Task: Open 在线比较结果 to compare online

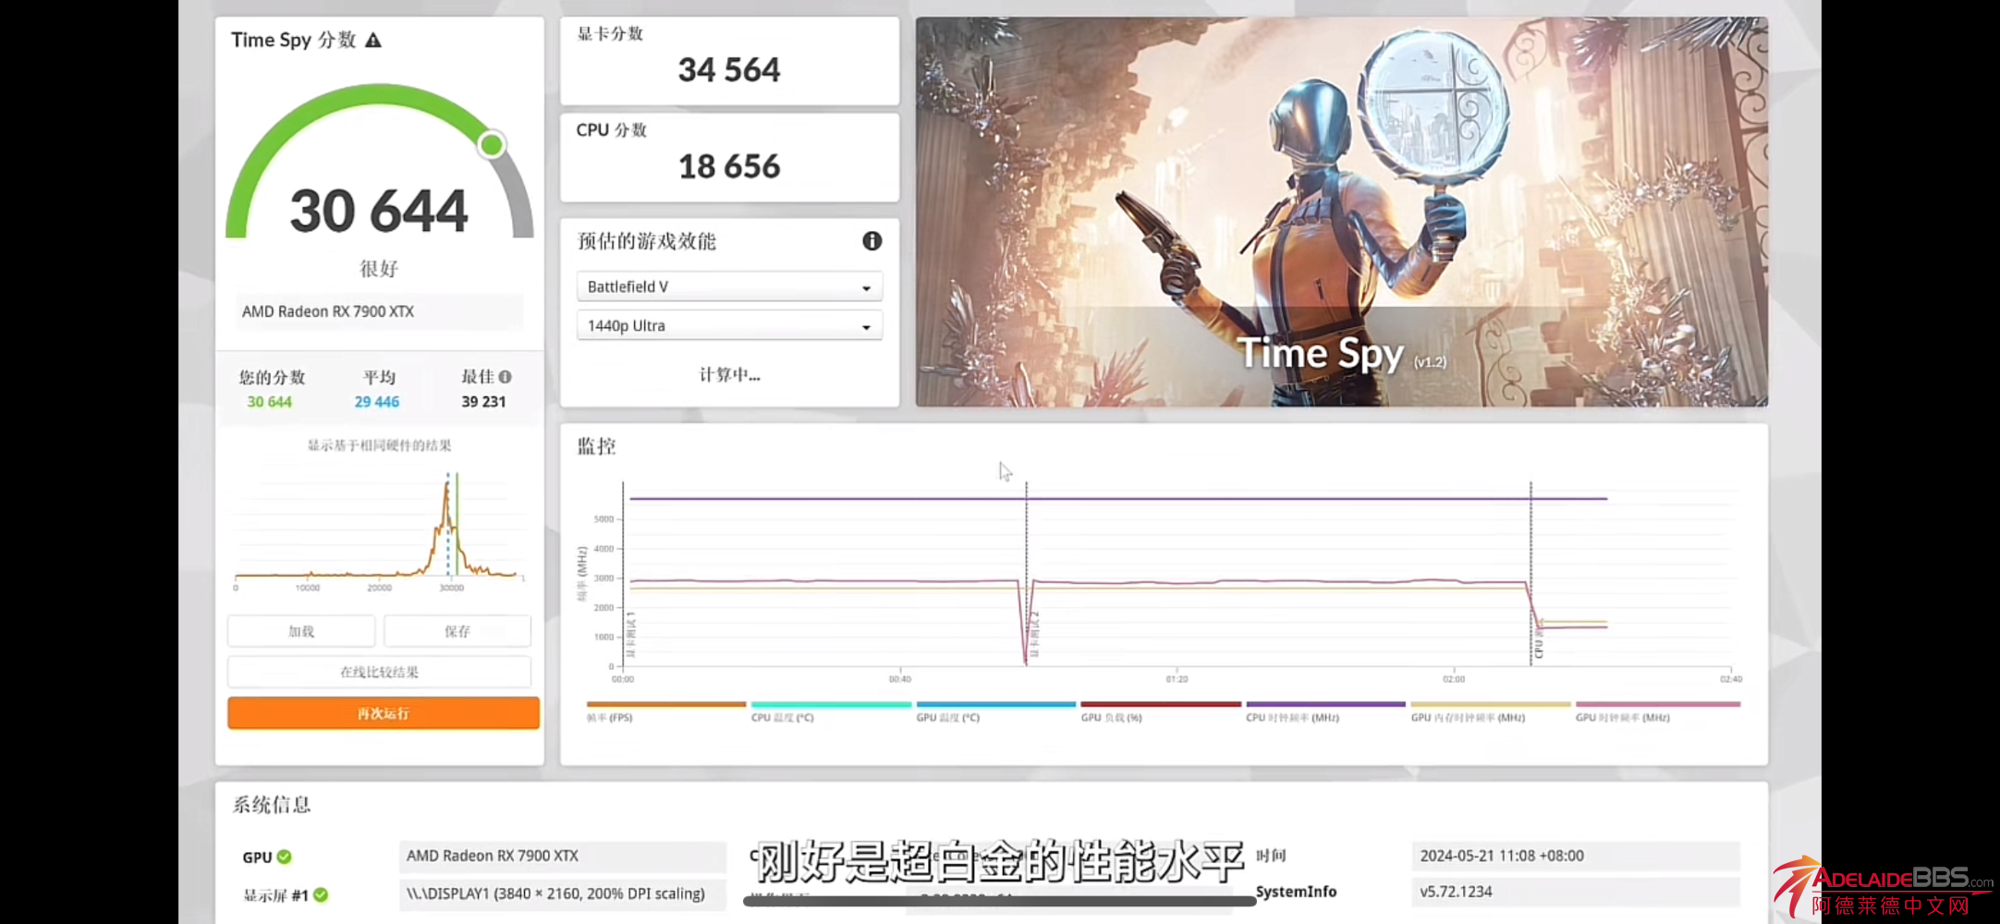Action: [x=379, y=672]
